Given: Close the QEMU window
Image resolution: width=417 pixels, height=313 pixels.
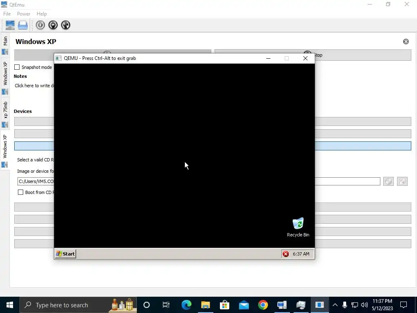Looking at the screenshot, I should point(305,58).
